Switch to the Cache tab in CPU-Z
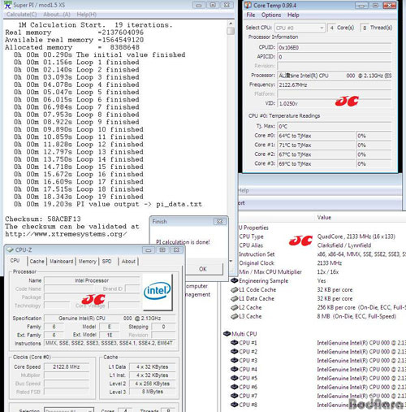The image size is (406, 412). click(x=37, y=262)
